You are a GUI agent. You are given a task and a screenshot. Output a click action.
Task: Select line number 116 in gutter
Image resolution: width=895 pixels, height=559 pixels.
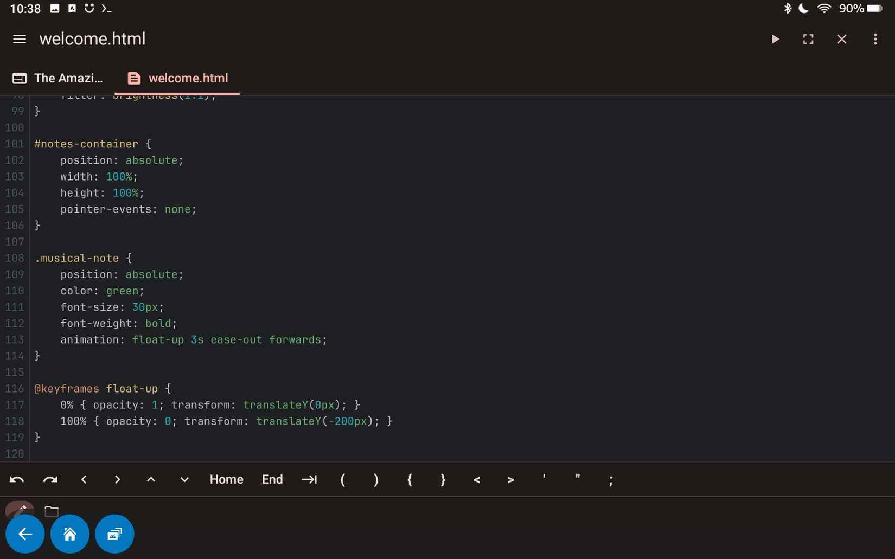[15, 389]
